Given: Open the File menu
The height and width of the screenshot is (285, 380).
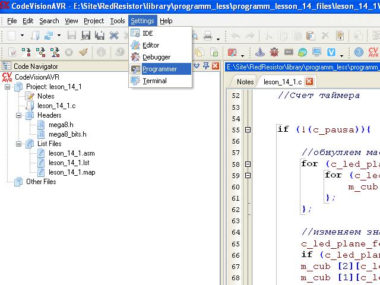Looking at the screenshot, I should [x=12, y=21].
